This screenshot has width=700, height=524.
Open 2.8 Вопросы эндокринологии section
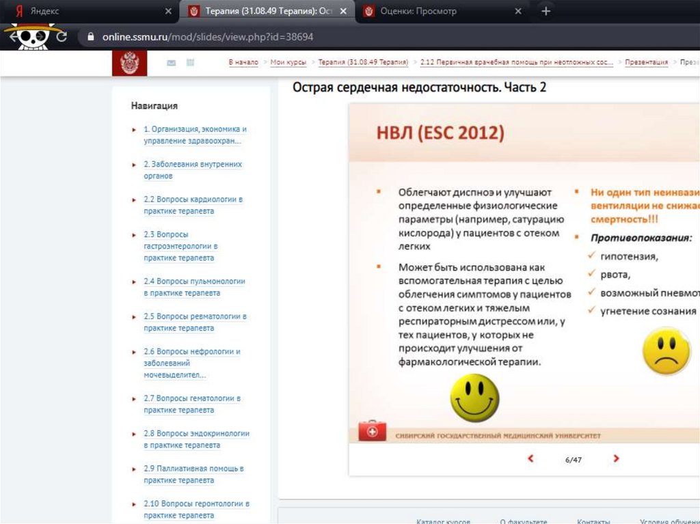click(x=196, y=439)
